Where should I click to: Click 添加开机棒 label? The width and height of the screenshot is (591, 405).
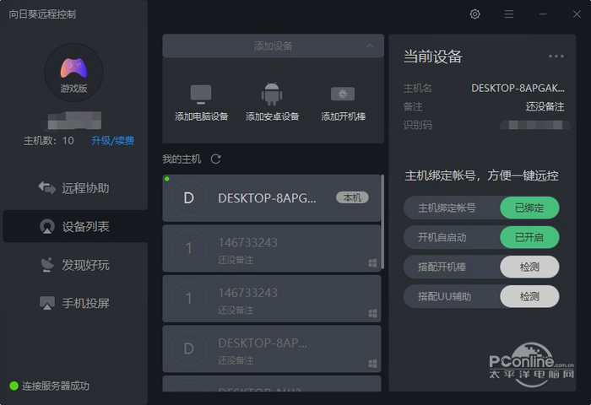pyautogui.click(x=343, y=116)
